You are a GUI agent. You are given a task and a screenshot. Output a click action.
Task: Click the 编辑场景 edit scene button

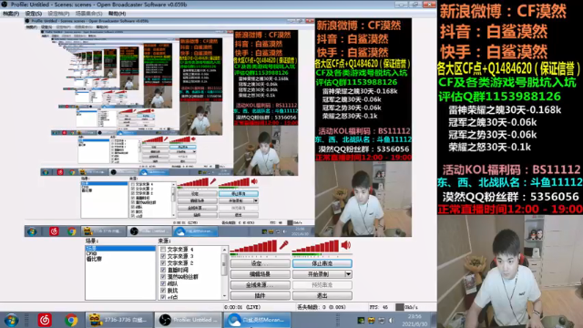pos(260,274)
